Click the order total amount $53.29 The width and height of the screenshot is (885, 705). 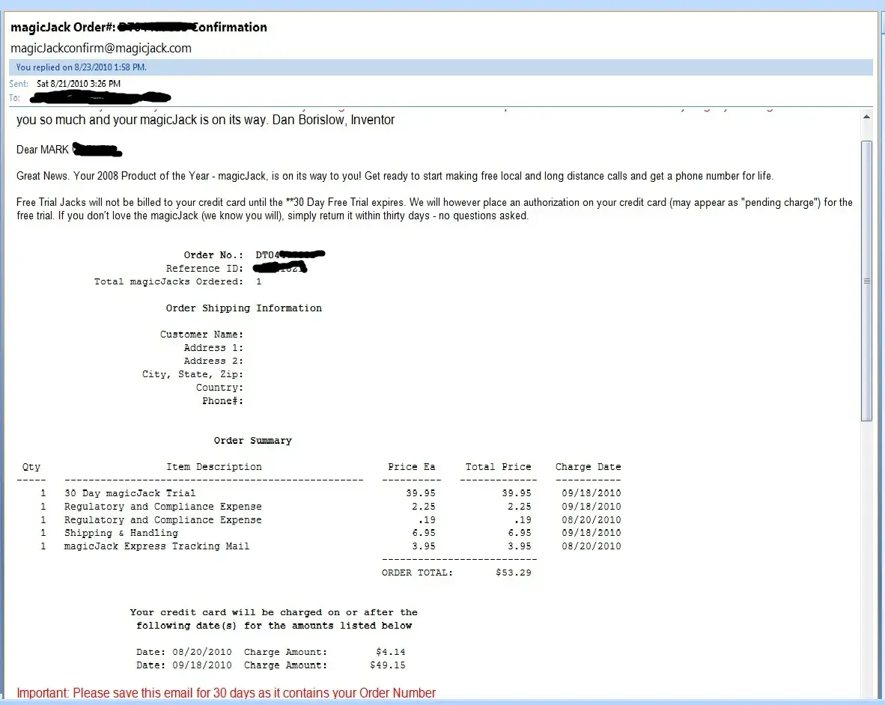[x=513, y=573]
